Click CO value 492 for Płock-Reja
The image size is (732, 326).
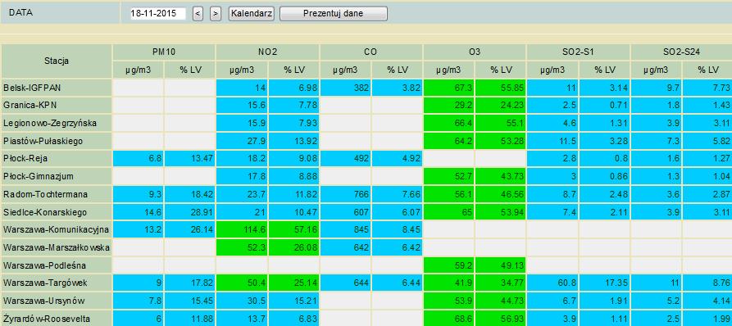345,159
